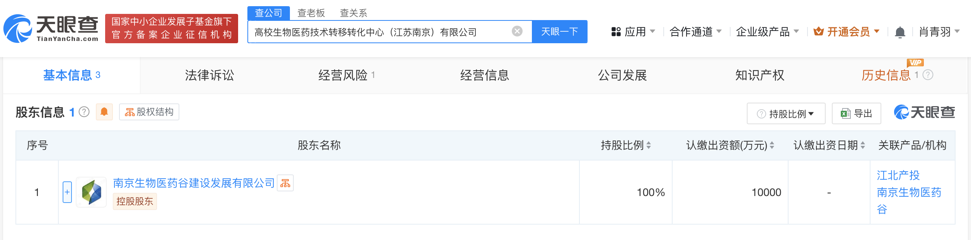Select the 查老板 search tab
The image size is (971, 240).
tap(311, 13)
